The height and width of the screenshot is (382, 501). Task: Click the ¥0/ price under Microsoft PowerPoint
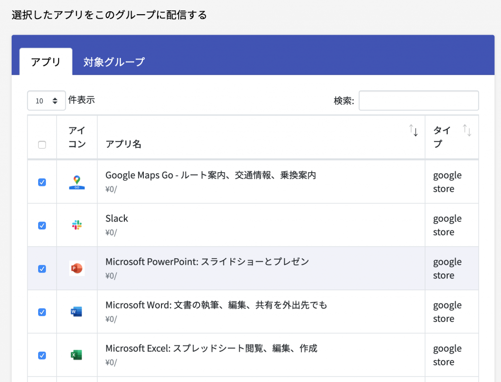(x=111, y=276)
